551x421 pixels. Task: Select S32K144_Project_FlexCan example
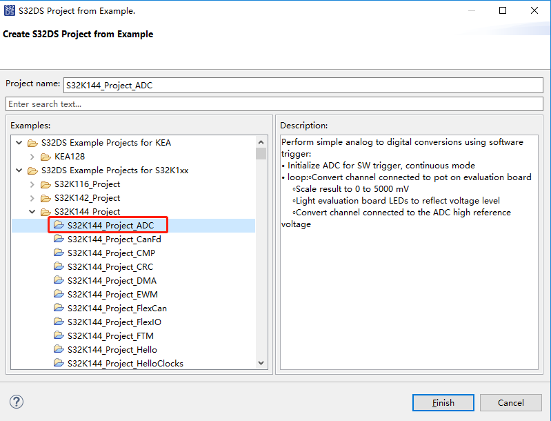117,308
